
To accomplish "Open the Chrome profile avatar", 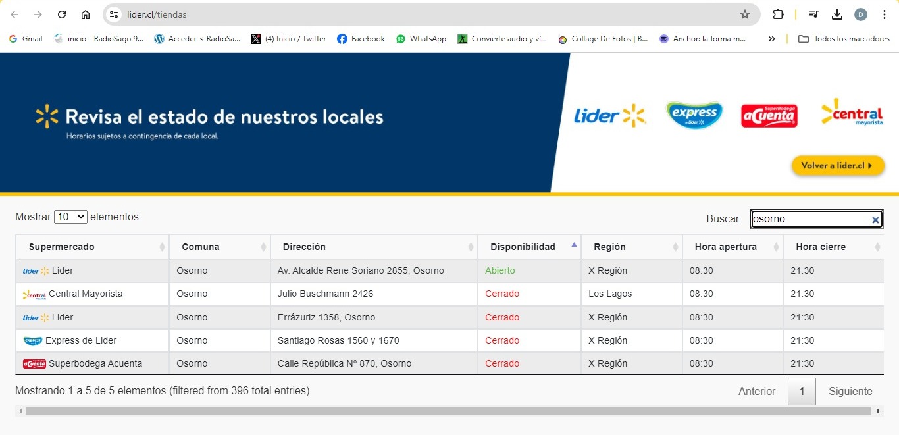I will click(x=861, y=14).
